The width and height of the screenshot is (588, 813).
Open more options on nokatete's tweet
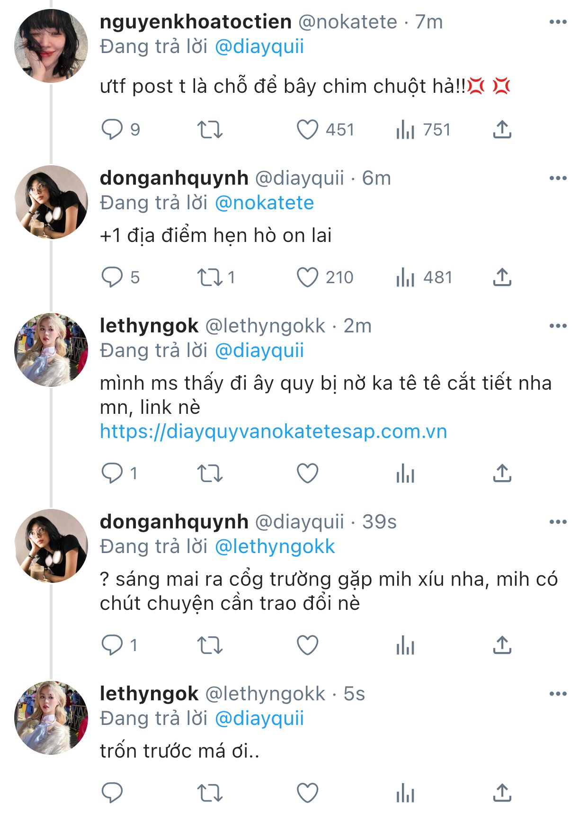point(558,22)
